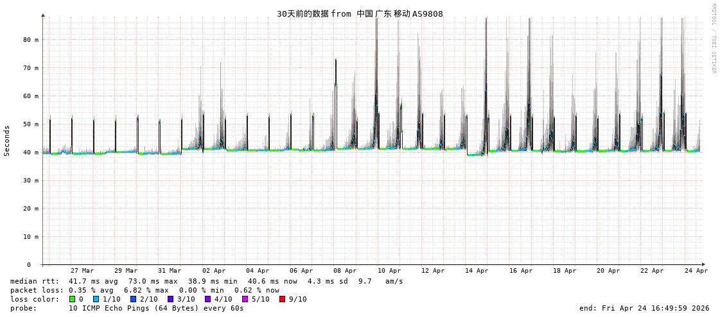Click the light blue 1/10 loss swatch

[96, 299]
